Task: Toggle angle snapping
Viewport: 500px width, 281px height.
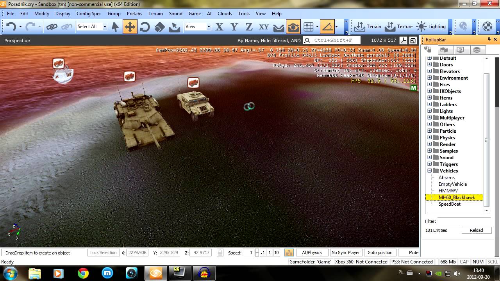Action: (x=327, y=27)
